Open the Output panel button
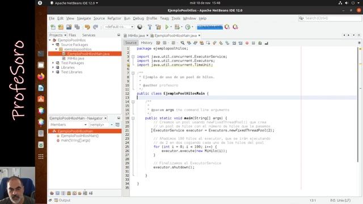This screenshot has width=363, height=204. click(62, 200)
